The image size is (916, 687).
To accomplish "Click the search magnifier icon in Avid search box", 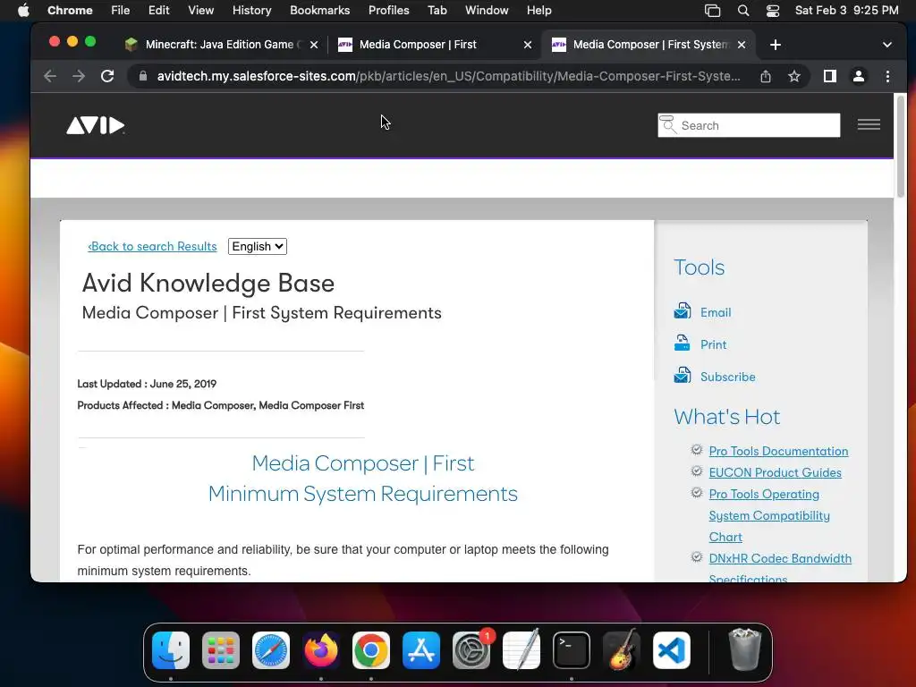I will (667, 124).
